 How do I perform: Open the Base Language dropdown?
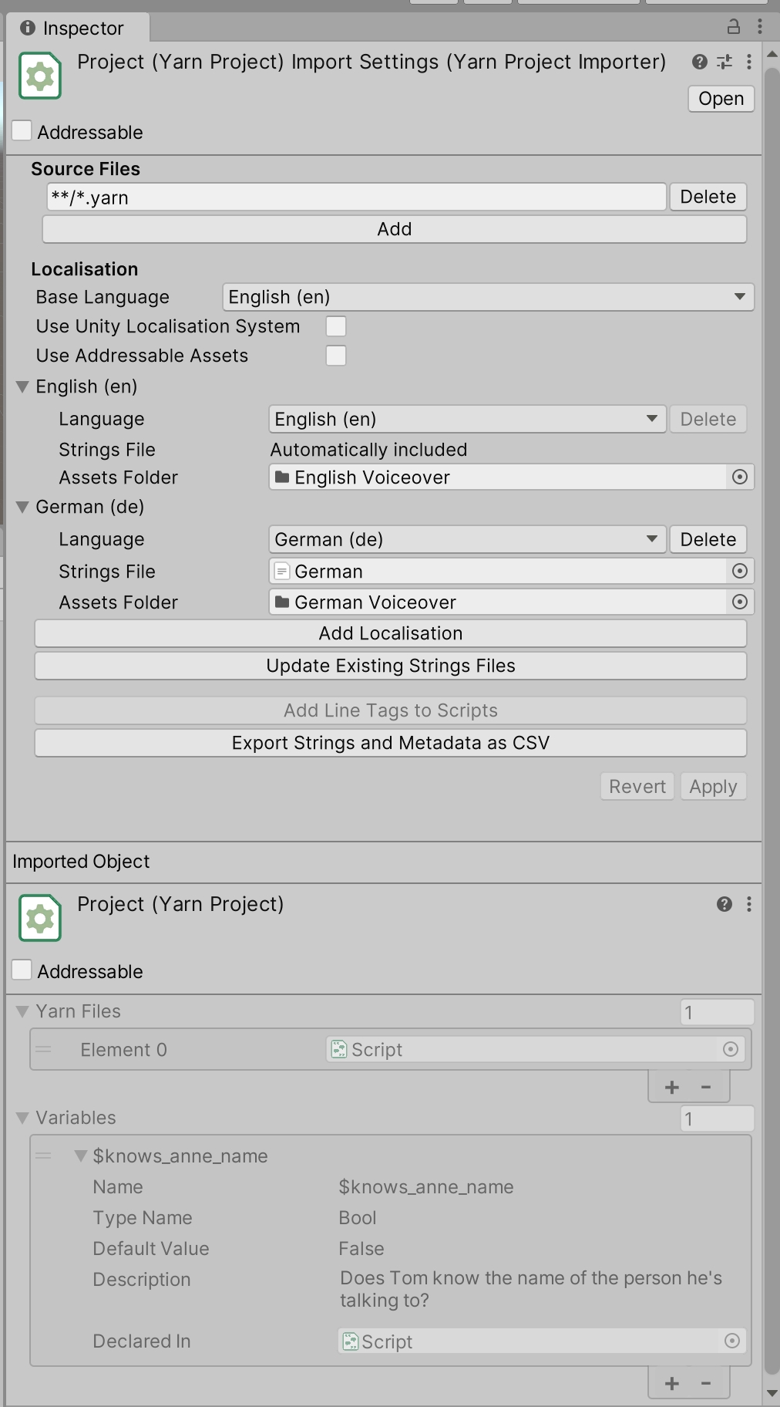(487, 297)
